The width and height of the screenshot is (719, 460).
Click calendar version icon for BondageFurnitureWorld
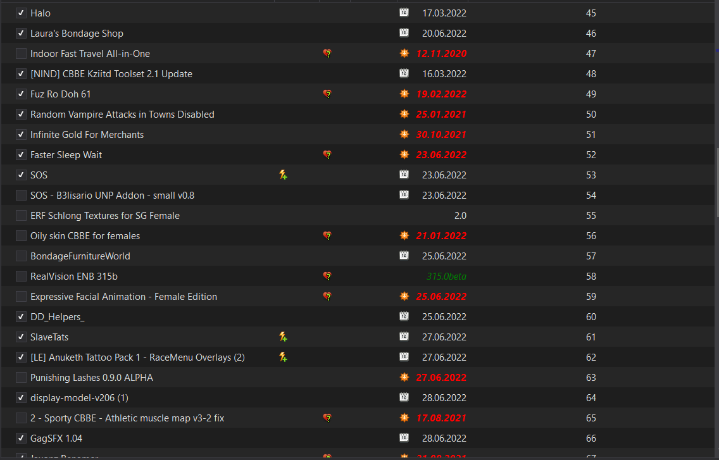[x=404, y=255]
